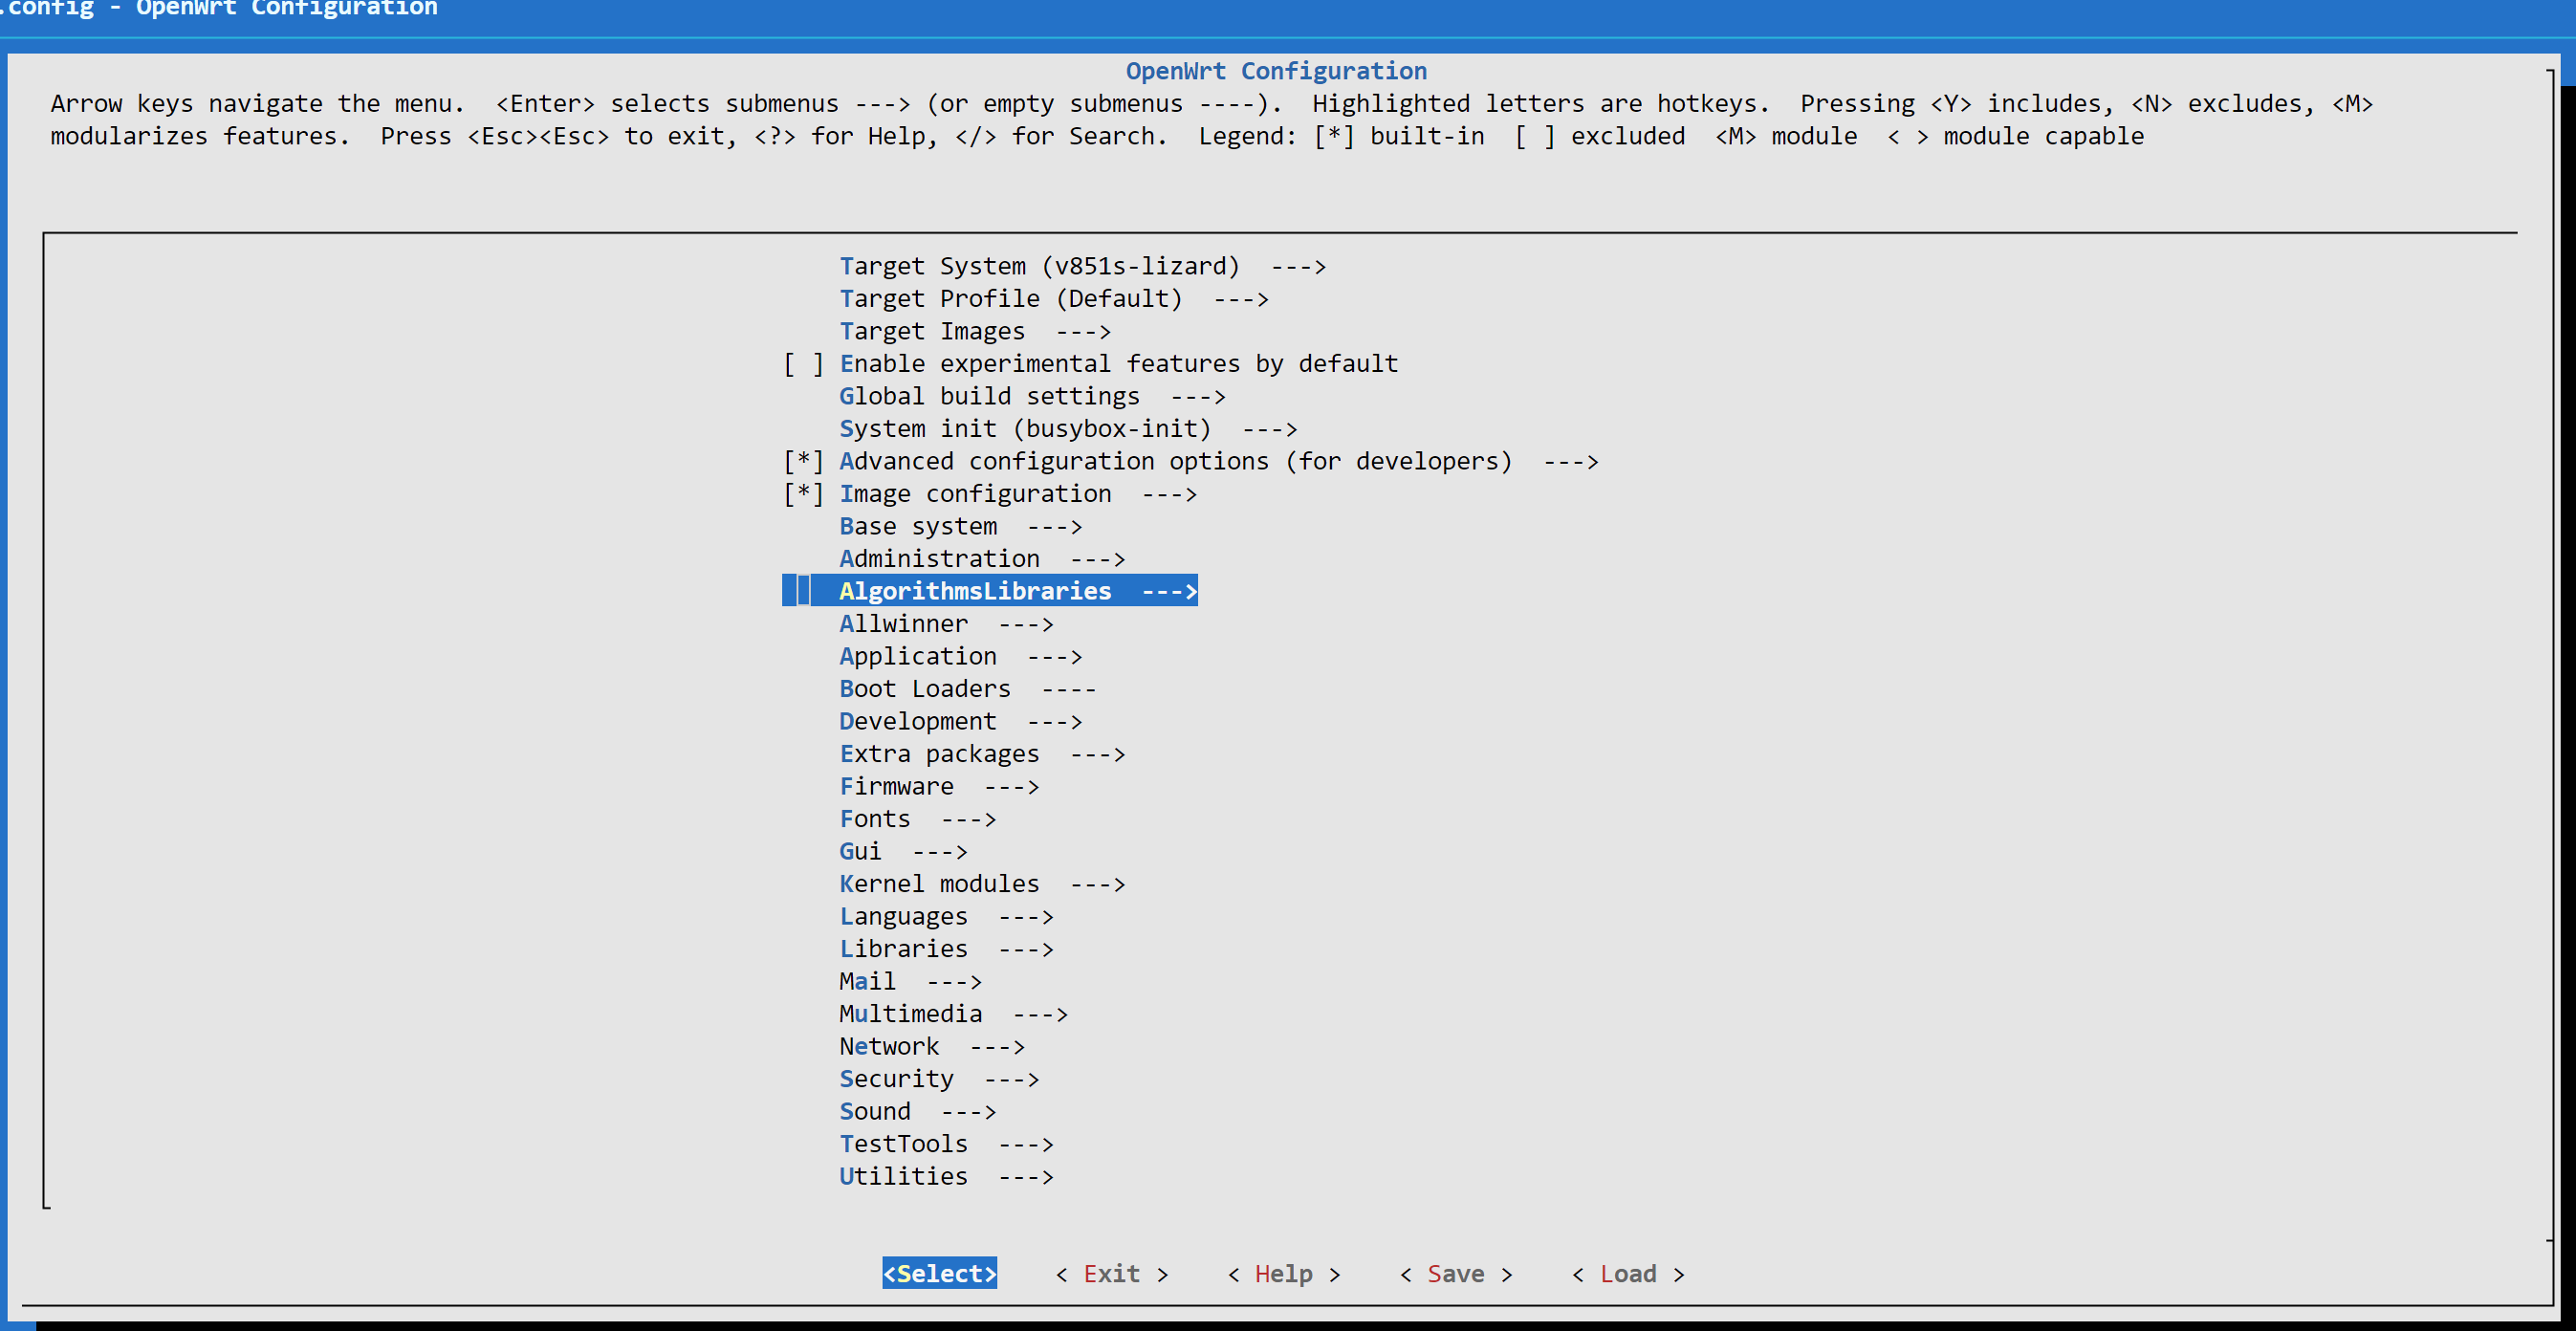Open the Network configuration menu
Viewport: 2576px width, 1331px height.
pos(889,1046)
